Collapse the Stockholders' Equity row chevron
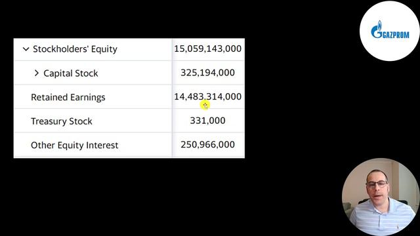 click(26, 49)
